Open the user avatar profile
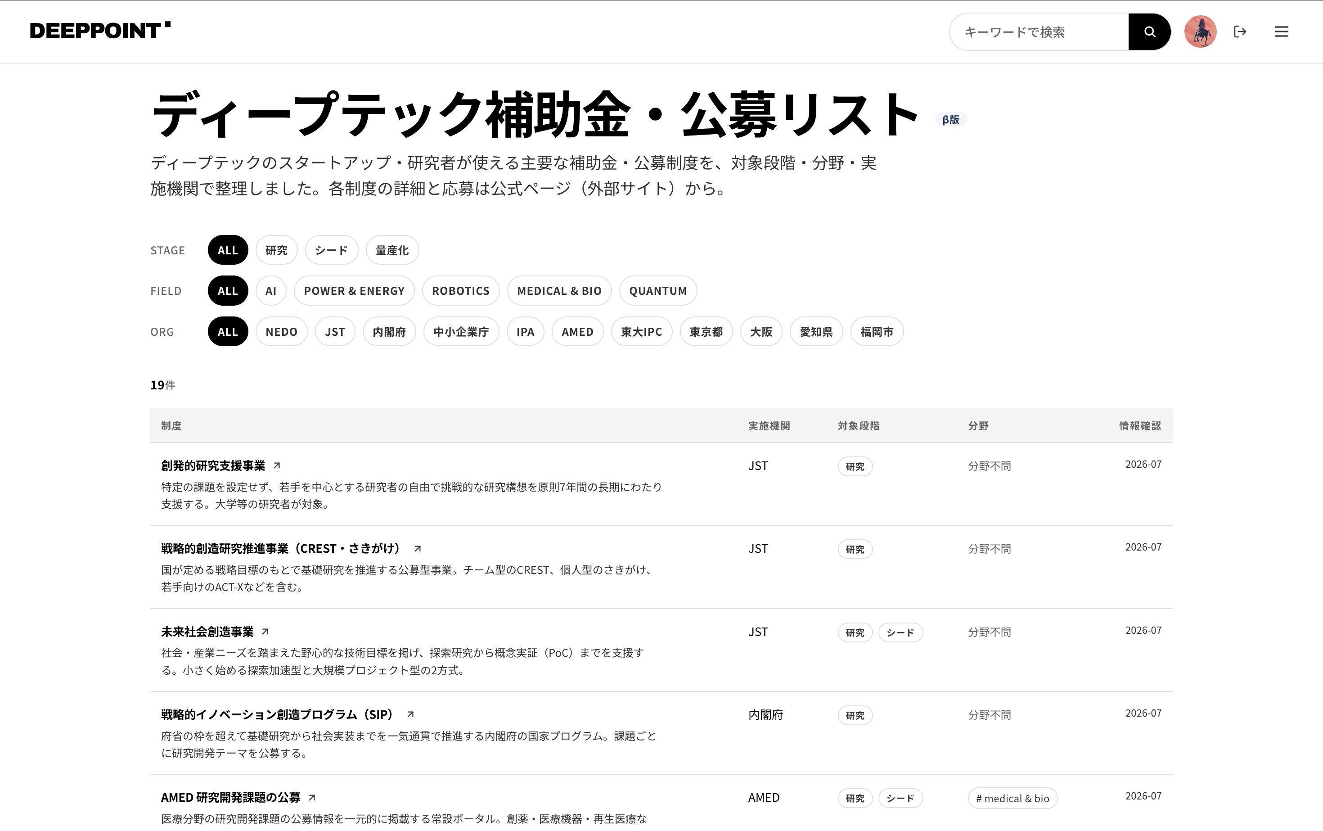This screenshot has height=831, width=1323. (x=1200, y=32)
